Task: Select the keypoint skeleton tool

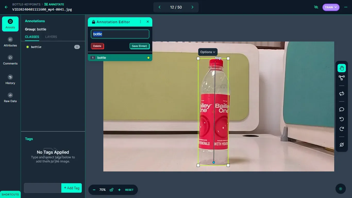Action: (341, 78)
